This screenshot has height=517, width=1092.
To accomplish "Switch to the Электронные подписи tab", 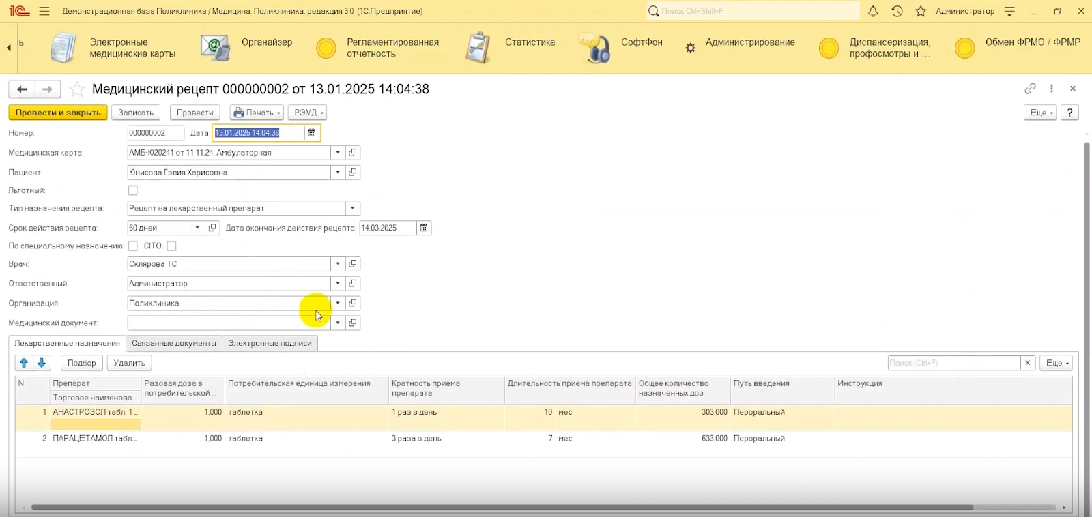I will click(x=270, y=343).
